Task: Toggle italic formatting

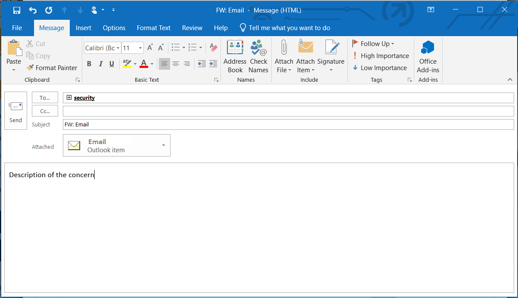Action: pyautogui.click(x=100, y=64)
